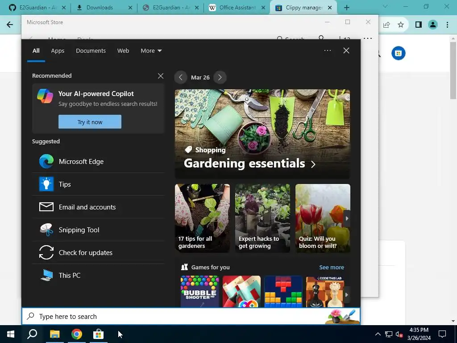The width and height of the screenshot is (457, 343).
Task: Click See more games link
Action: [x=332, y=268]
